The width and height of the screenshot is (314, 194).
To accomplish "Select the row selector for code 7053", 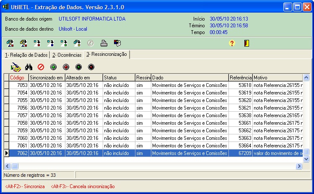I will click(x=6, y=85).
